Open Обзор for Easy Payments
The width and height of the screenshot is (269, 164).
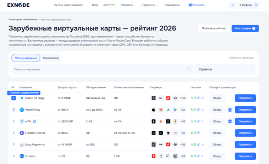pos(217,145)
